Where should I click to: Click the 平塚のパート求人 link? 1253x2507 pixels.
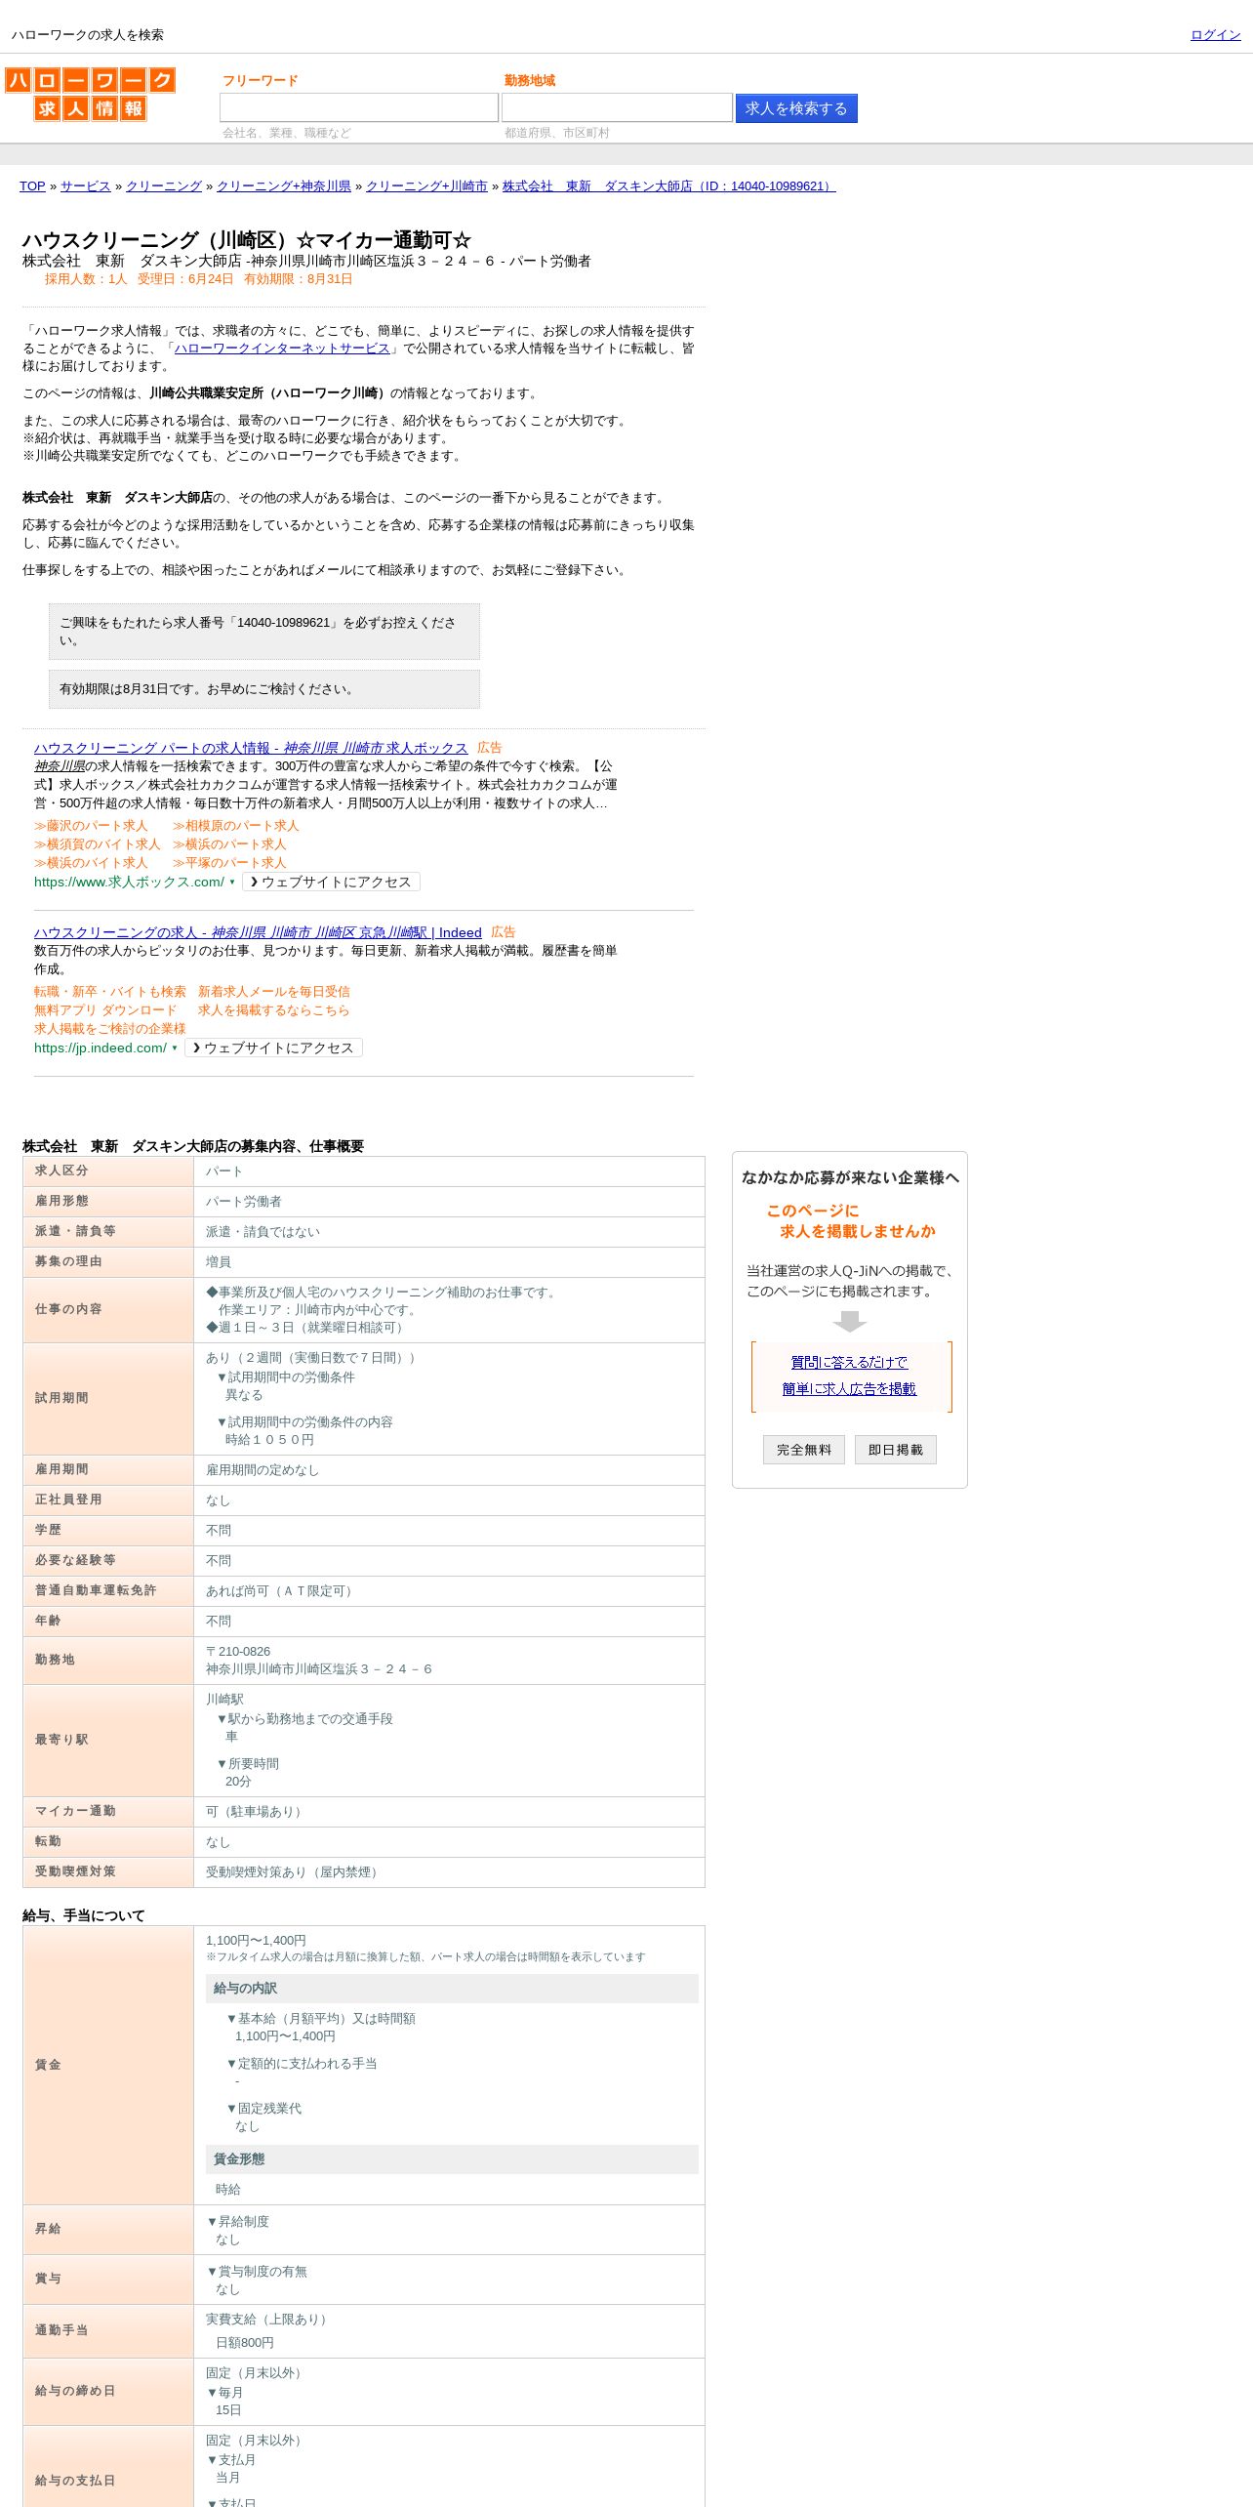click(229, 863)
